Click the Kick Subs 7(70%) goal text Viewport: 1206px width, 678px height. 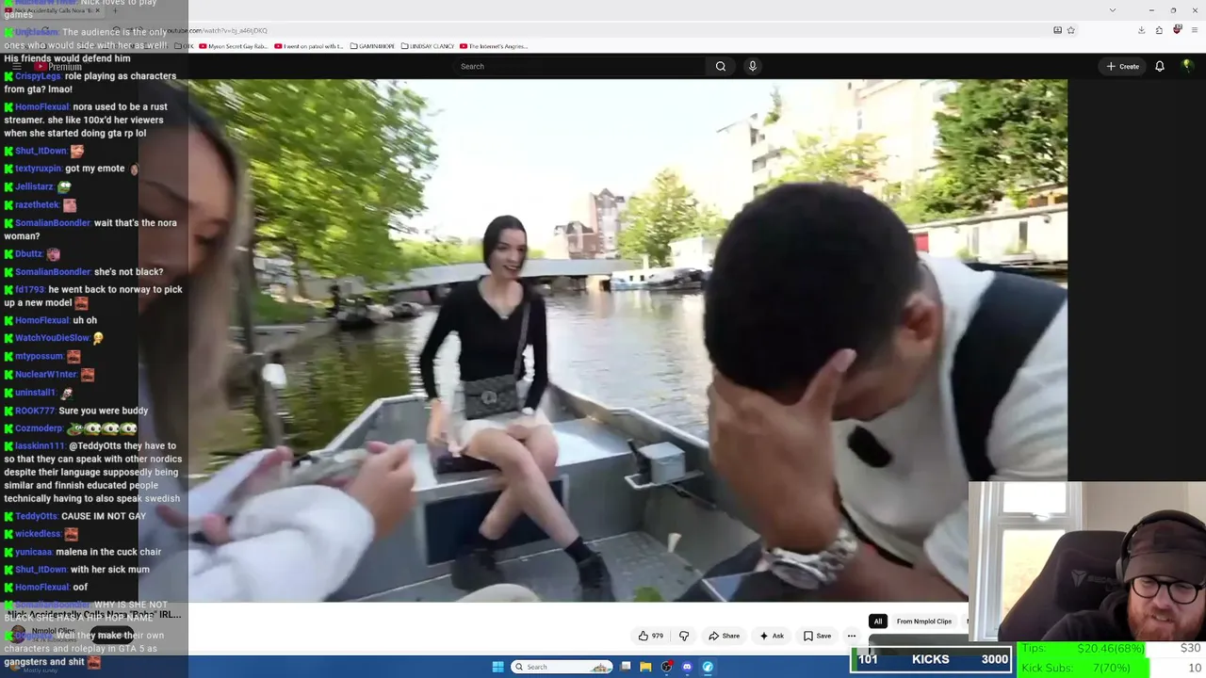1076,668
